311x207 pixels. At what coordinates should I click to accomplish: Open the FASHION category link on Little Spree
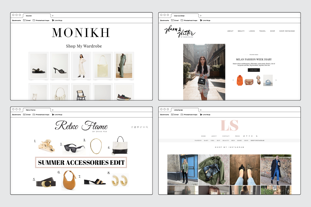pyautogui.click(x=198, y=141)
